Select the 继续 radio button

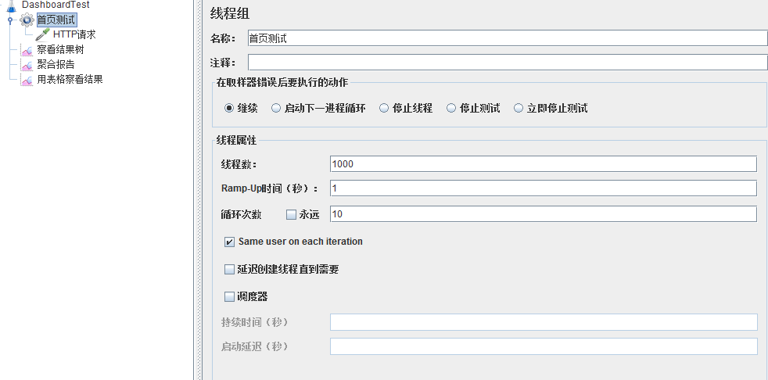[228, 108]
